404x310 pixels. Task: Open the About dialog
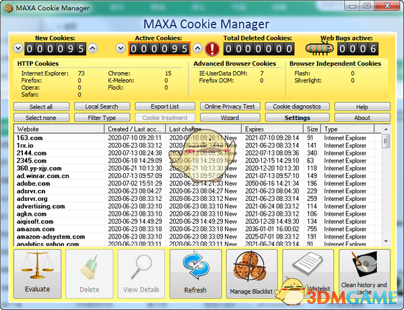[362, 118]
